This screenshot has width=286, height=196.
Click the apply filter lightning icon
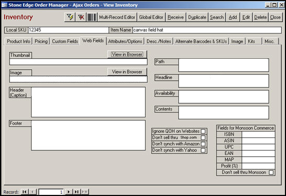70,17
